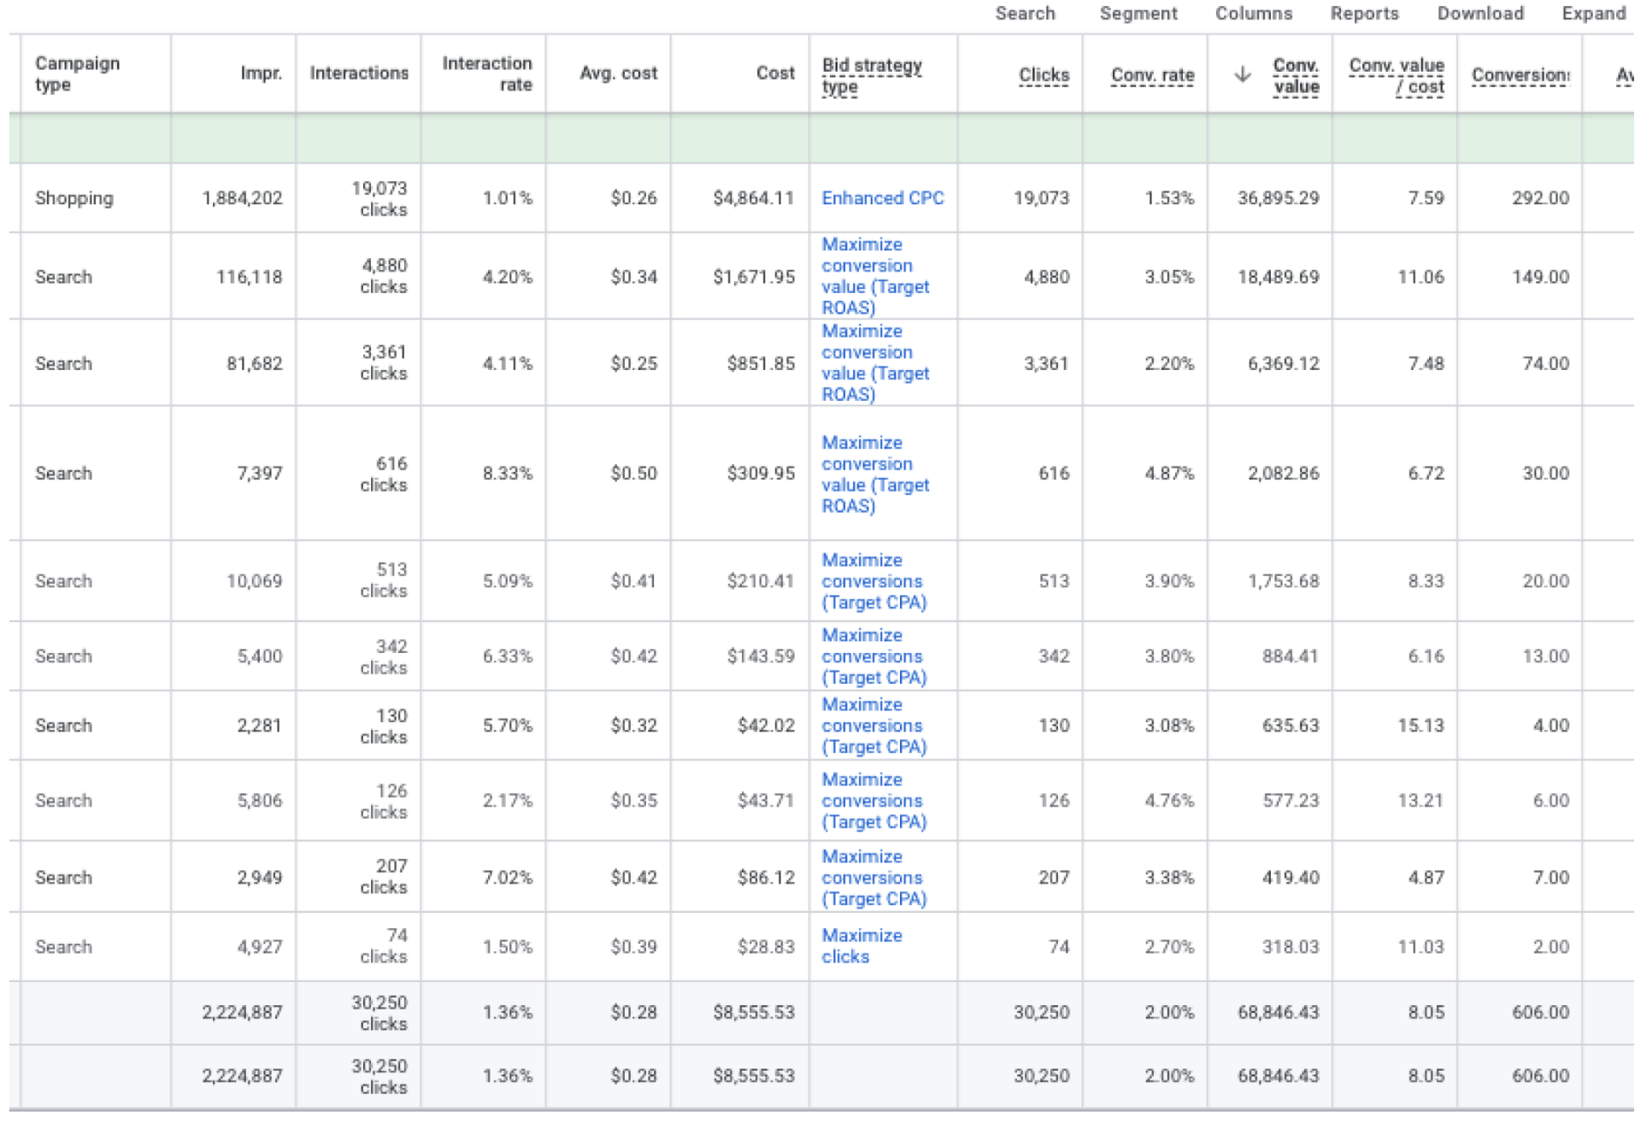Open the Enhanced CPC bid strategy link
The image size is (1641, 1124).
[882, 197]
